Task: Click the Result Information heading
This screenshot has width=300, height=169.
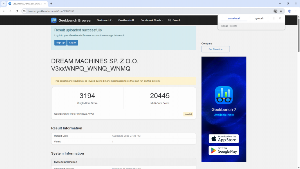Action: coord(67,128)
